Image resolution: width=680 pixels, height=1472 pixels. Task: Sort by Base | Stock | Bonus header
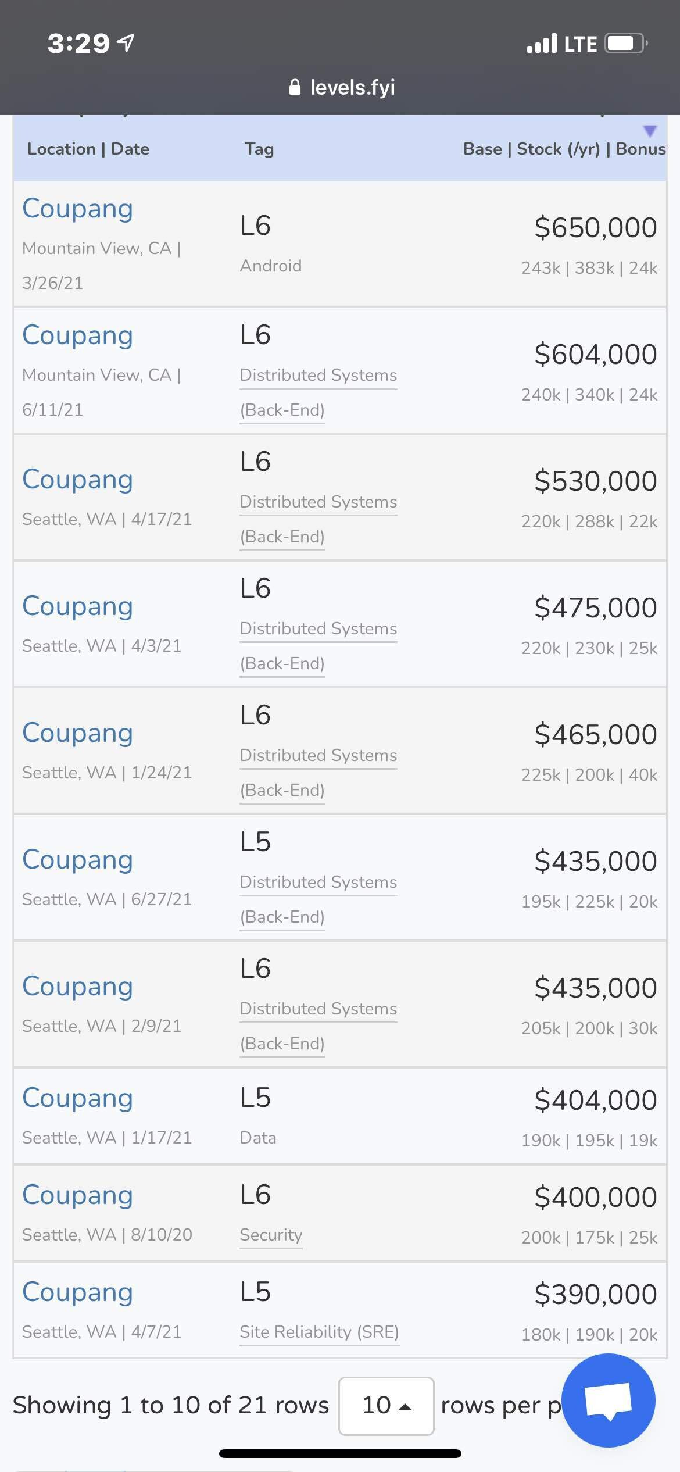564,149
